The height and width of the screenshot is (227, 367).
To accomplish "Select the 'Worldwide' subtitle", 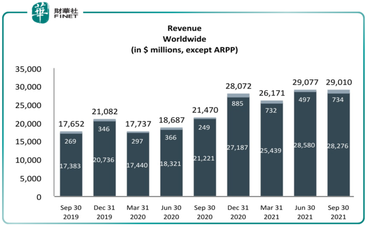I will [185, 39].
